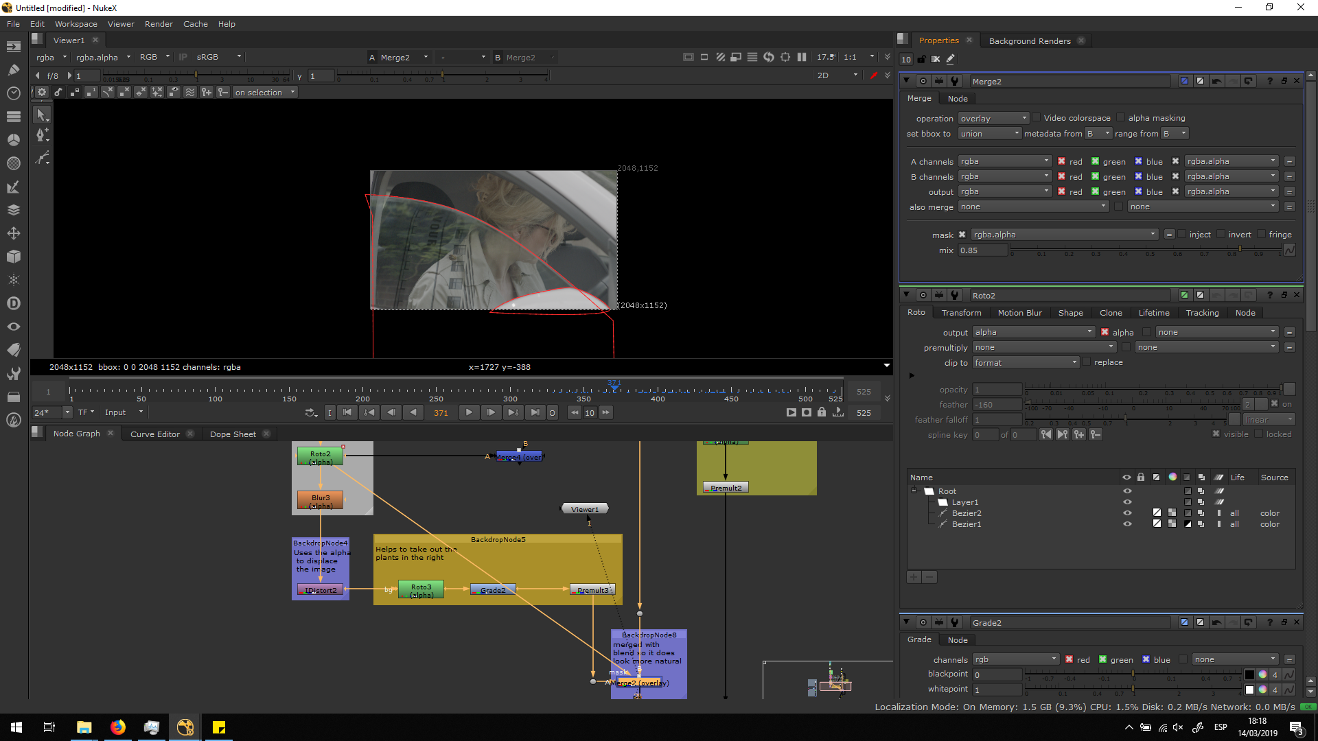
Task: Open the viewer Roto settings gear icon
Action: pyautogui.click(x=42, y=92)
